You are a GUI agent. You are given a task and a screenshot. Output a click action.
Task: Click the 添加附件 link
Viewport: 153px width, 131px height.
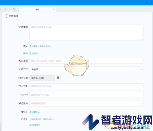click(33, 54)
